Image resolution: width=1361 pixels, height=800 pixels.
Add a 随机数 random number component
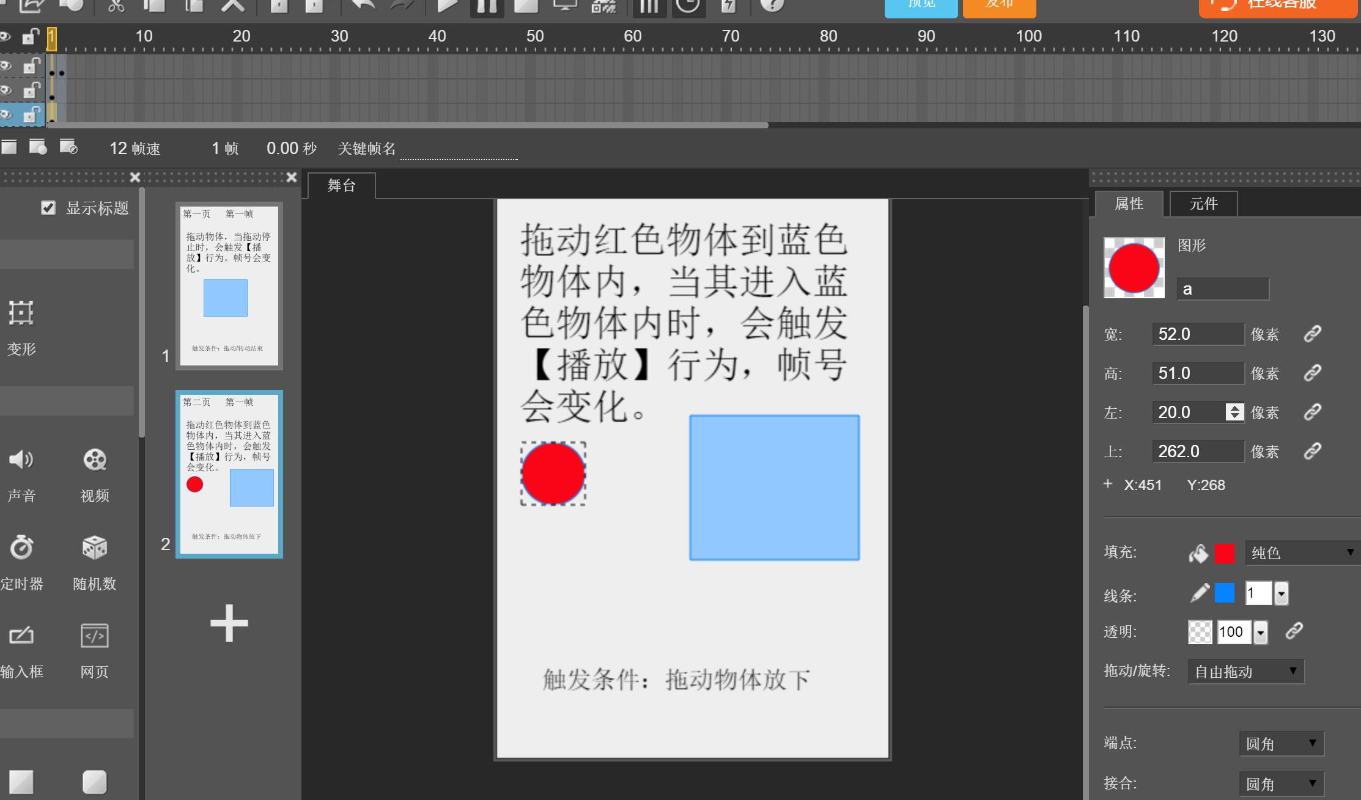pyautogui.click(x=95, y=562)
